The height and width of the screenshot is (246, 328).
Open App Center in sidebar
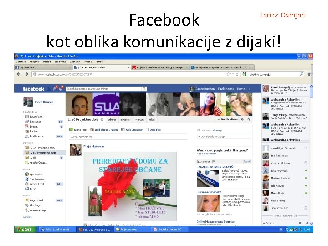[34, 174]
